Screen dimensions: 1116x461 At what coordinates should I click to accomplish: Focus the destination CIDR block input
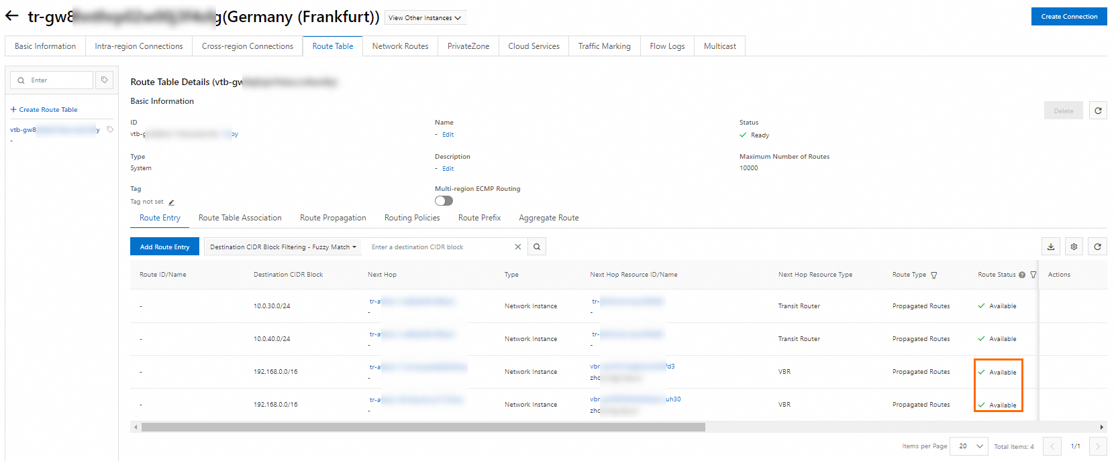tap(440, 247)
